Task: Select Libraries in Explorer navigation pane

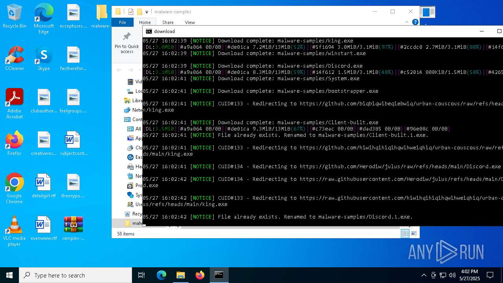Action: point(133,100)
